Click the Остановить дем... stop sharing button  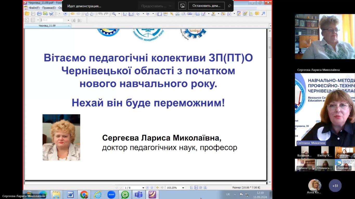[x=206, y=6]
